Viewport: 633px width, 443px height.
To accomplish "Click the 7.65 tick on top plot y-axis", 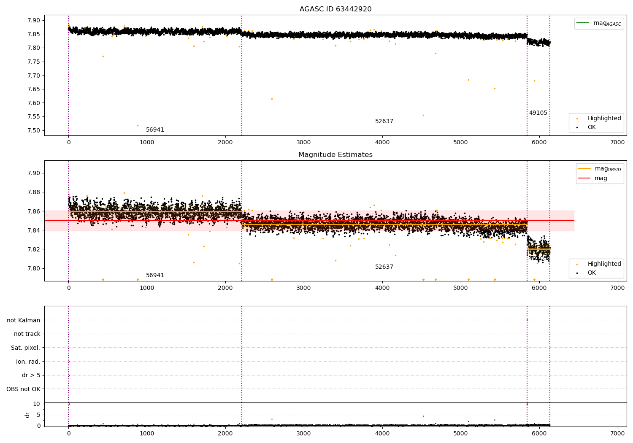I will point(34,89).
